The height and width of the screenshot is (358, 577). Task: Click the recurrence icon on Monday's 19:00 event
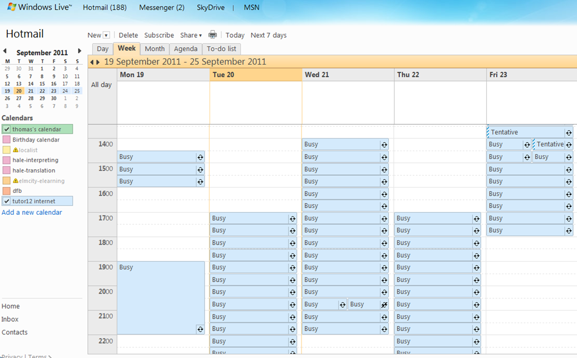(x=199, y=329)
